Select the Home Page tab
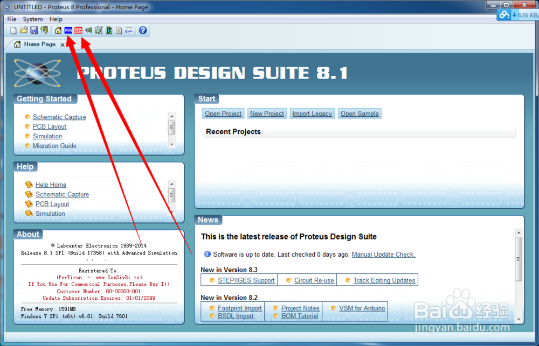The width and height of the screenshot is (539, 346). click(39, 44)
